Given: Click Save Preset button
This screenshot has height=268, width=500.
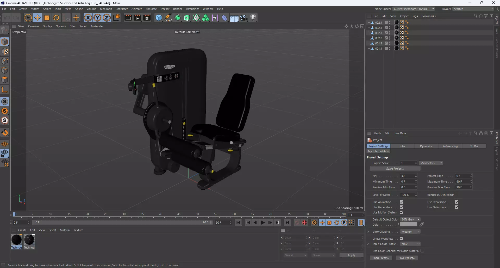Looking at the screenshot, I should pyautogui.click(x=407, y=258).
